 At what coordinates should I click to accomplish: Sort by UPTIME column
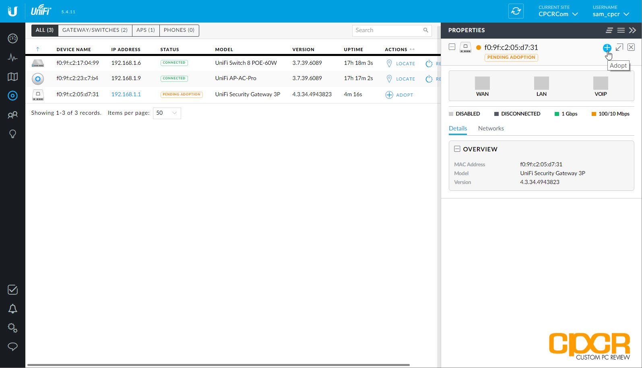point(353,50)
